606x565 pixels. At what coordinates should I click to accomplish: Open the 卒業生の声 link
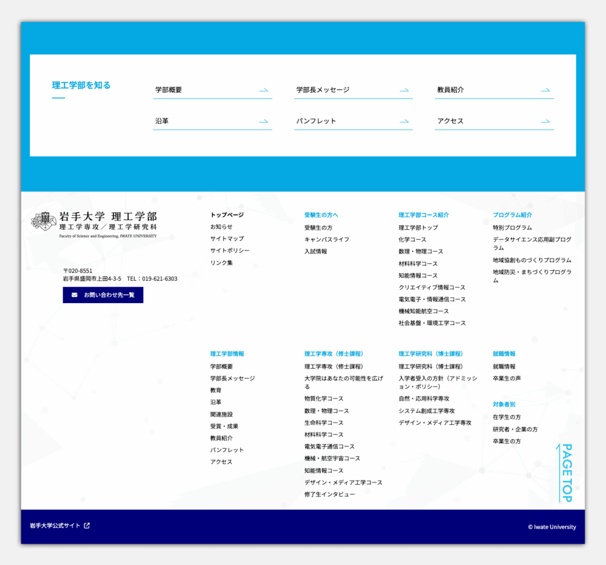point(507,379)
